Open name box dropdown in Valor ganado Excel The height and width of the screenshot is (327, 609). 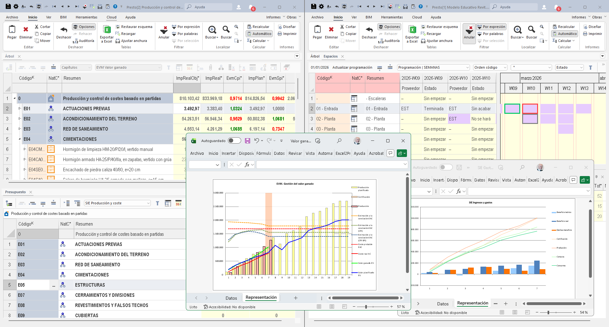tap(217, 165)
